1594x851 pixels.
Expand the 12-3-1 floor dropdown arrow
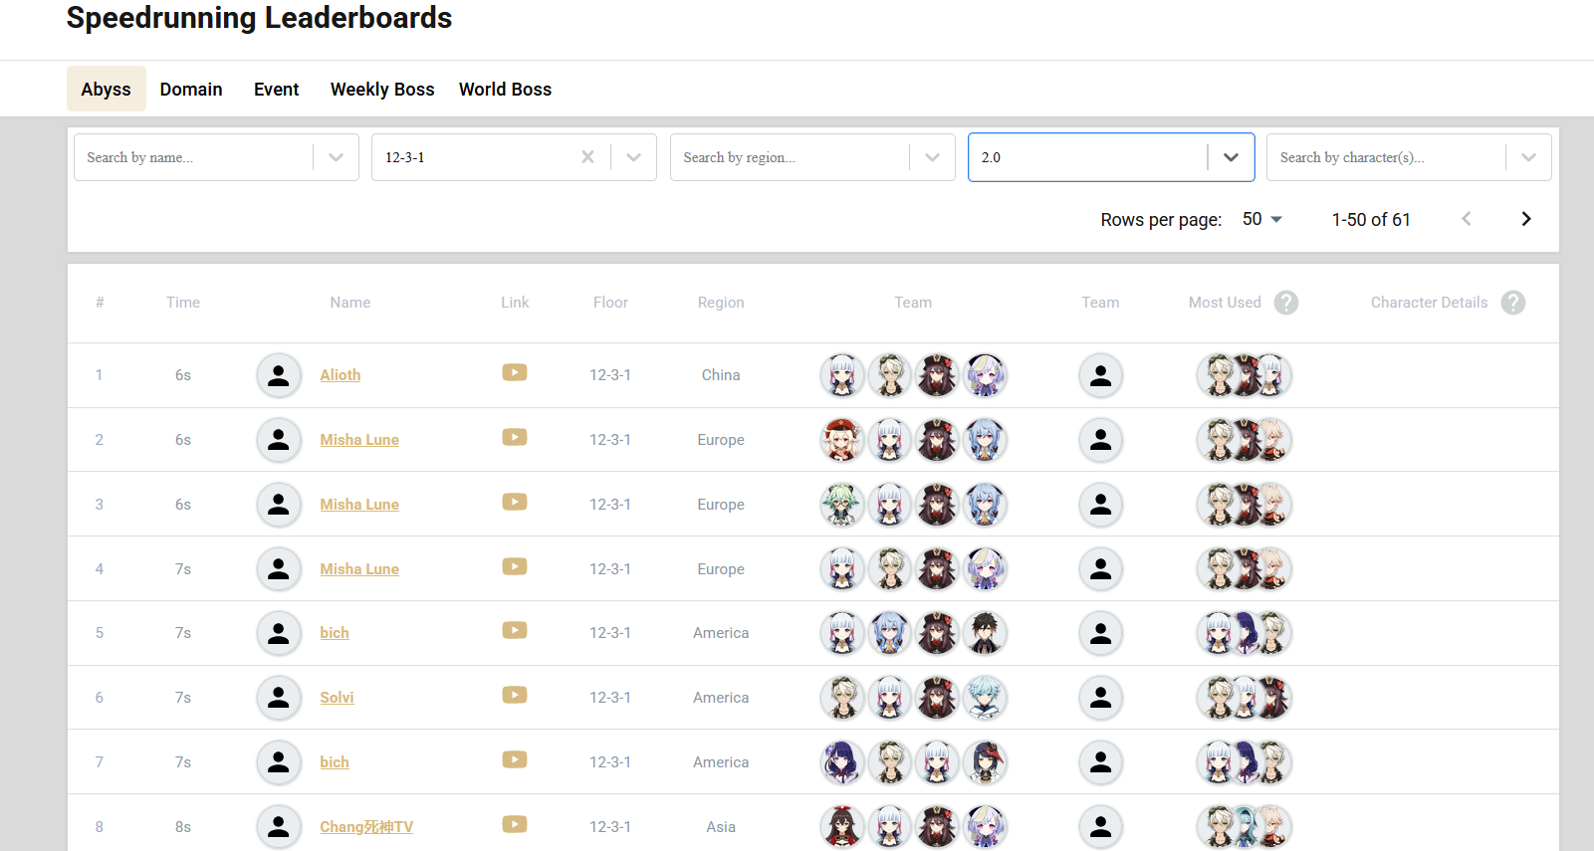[633, 157]
